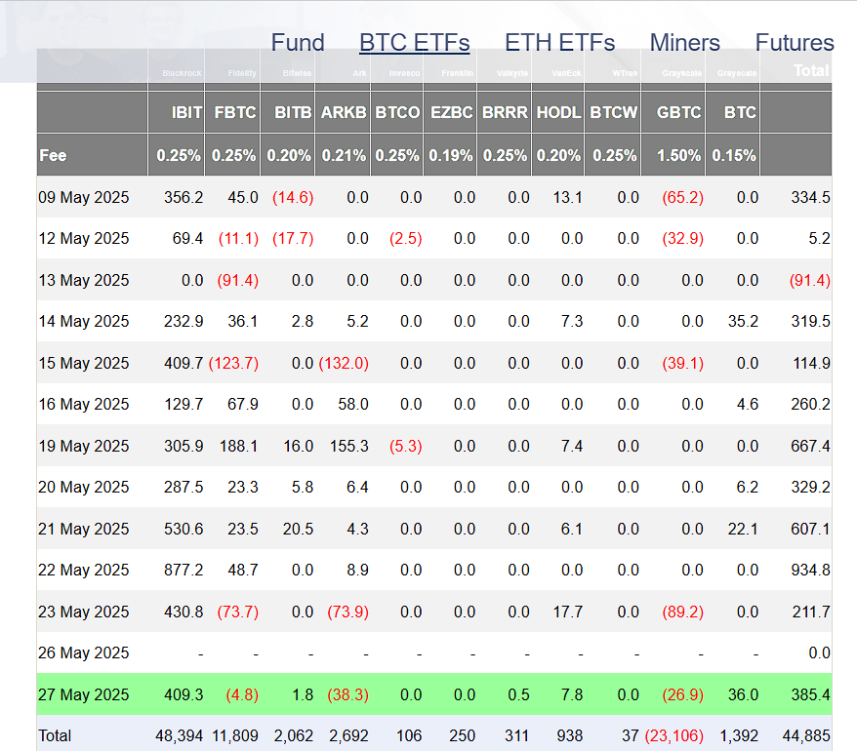Click the ARKB column header
Image resolution: width=857 pixels, height=751 pixels.
pyautogui.click(x=344, y=112)
